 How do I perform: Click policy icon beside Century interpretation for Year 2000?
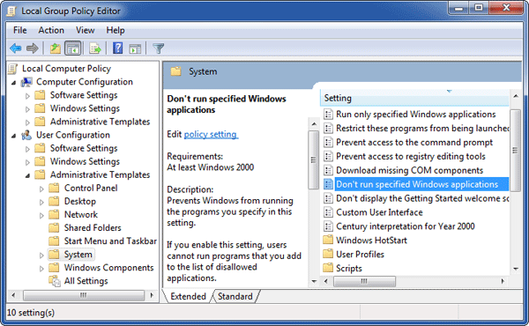(328, 226)
